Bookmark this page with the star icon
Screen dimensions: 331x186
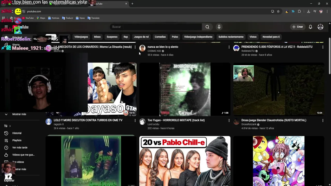tap(278, 11)
